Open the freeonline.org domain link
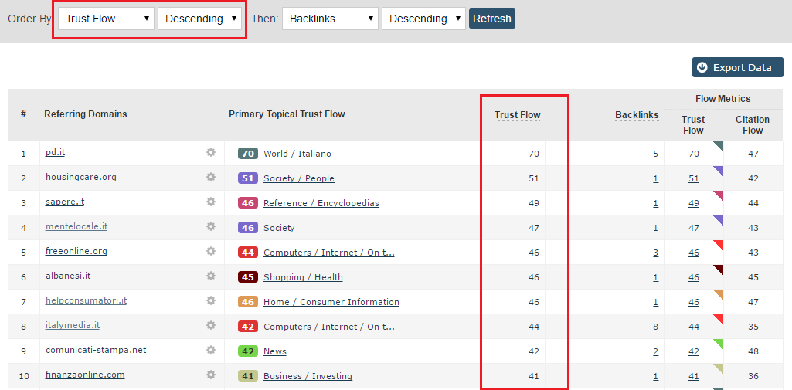The image size is (792, 390). 76,251
